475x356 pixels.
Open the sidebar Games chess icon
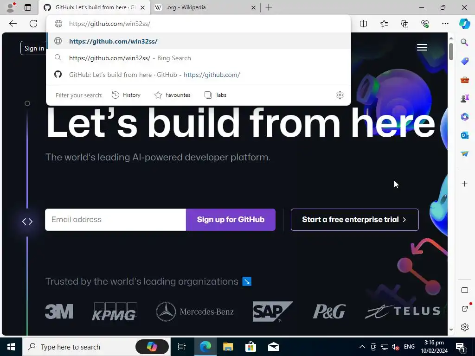click(x=464, y=98)
